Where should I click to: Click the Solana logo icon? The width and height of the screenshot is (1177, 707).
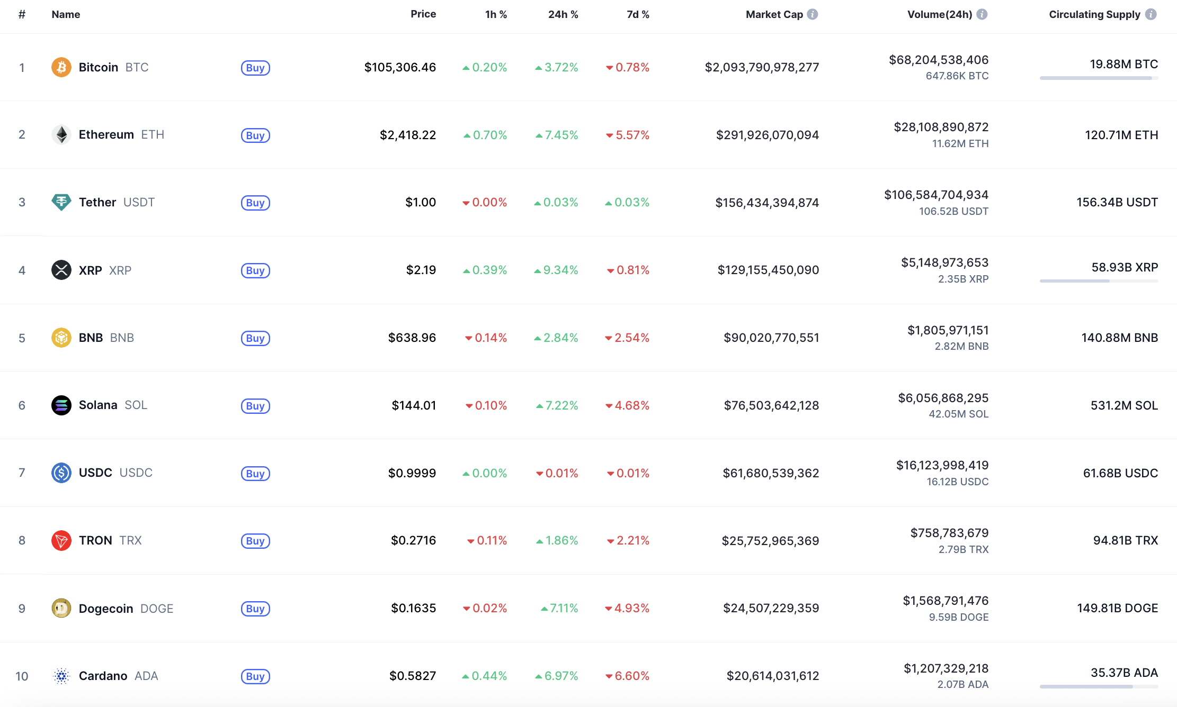[x=61, y=405]
